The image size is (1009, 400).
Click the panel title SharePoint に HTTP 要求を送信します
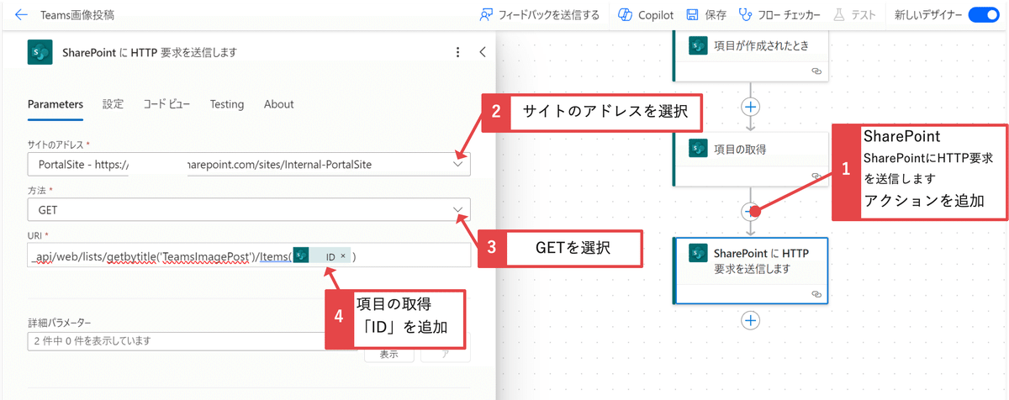150,52
